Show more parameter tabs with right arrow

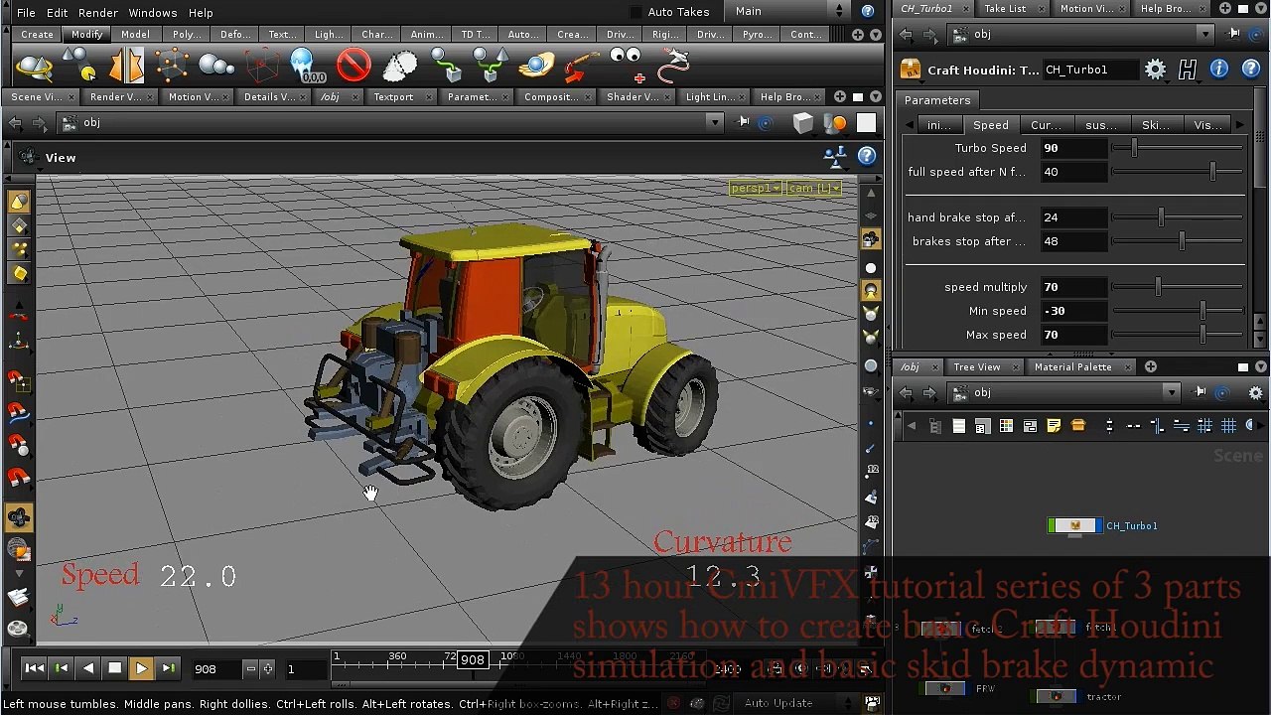(1239, 125)
